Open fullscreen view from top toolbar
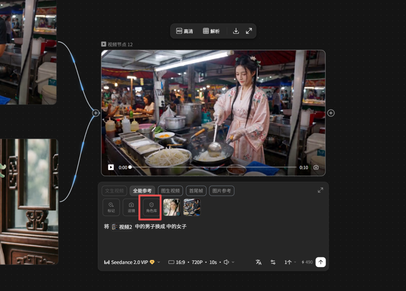 point(249,31)
